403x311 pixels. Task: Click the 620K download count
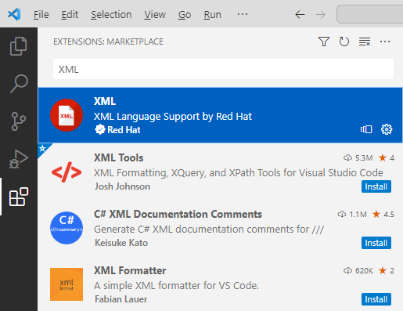pyautogui.click(x=364, y=270)
